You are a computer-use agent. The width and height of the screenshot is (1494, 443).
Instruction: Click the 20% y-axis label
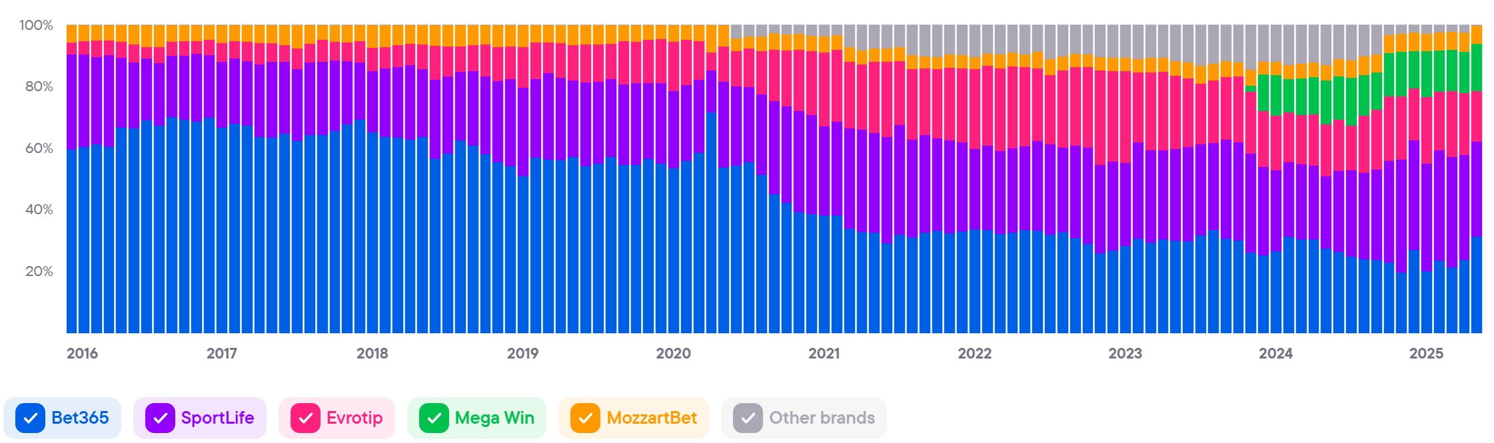tap(39, 271)
